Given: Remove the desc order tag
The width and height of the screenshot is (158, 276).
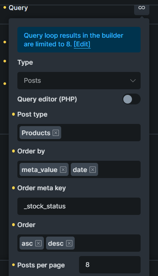Looking at the screenshot, I should point(69,243).
